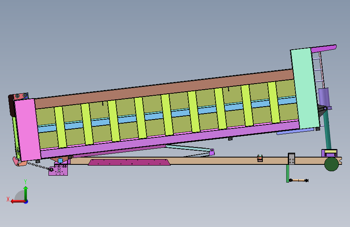Viewport: 350px width, 227px height.
Task: Select the chain linking the tailgate to the bracket
Action: tap(39, 166)
